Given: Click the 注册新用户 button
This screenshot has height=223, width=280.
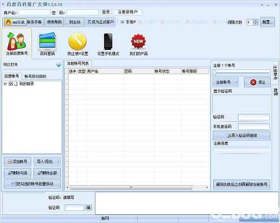Looking at the screenshot, I should [x=128, y=12].
